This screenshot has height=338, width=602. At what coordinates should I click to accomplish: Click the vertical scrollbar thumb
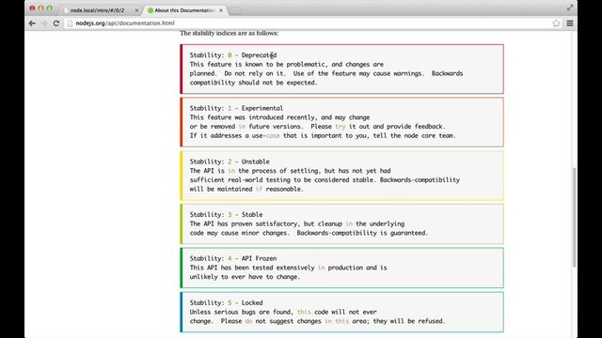pyautogui.click(x=574, y=217)
